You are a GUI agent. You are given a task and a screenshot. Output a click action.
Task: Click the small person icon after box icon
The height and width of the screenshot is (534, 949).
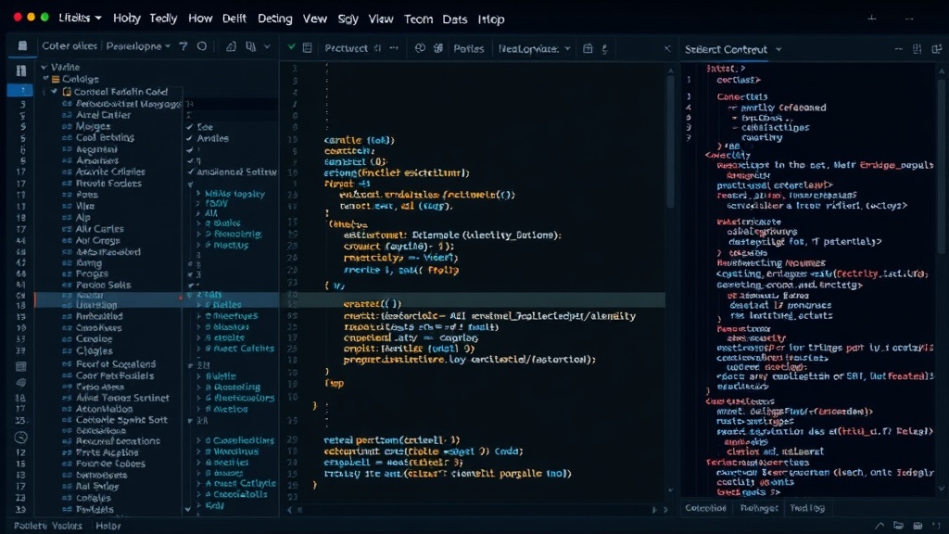click(x=604, y=49)
